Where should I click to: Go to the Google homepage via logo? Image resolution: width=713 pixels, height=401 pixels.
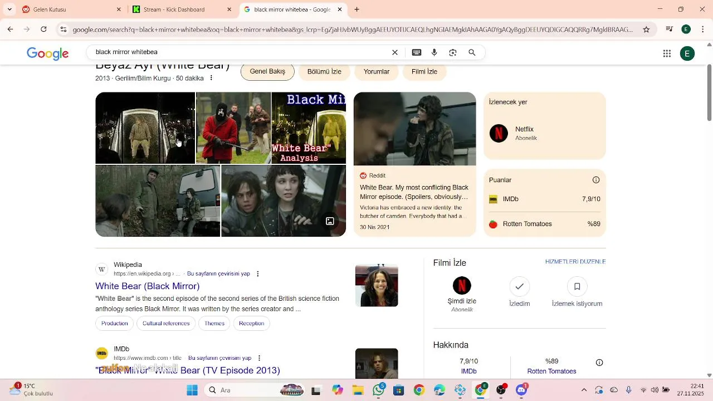48,53
